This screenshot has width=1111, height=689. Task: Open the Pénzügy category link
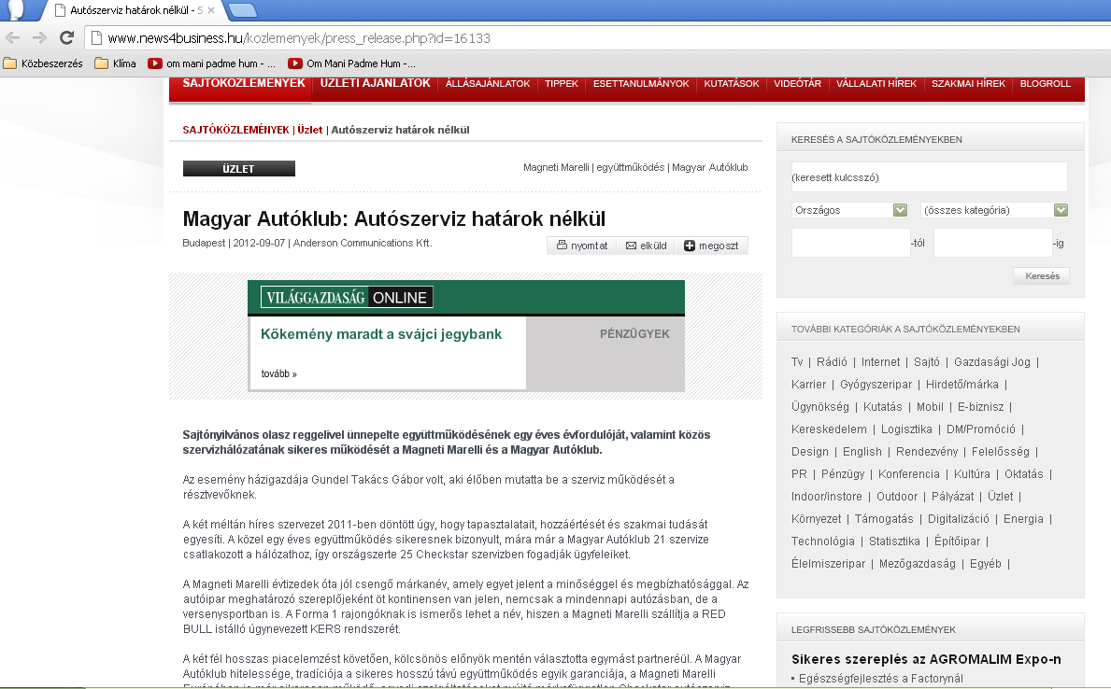(843, 474)
